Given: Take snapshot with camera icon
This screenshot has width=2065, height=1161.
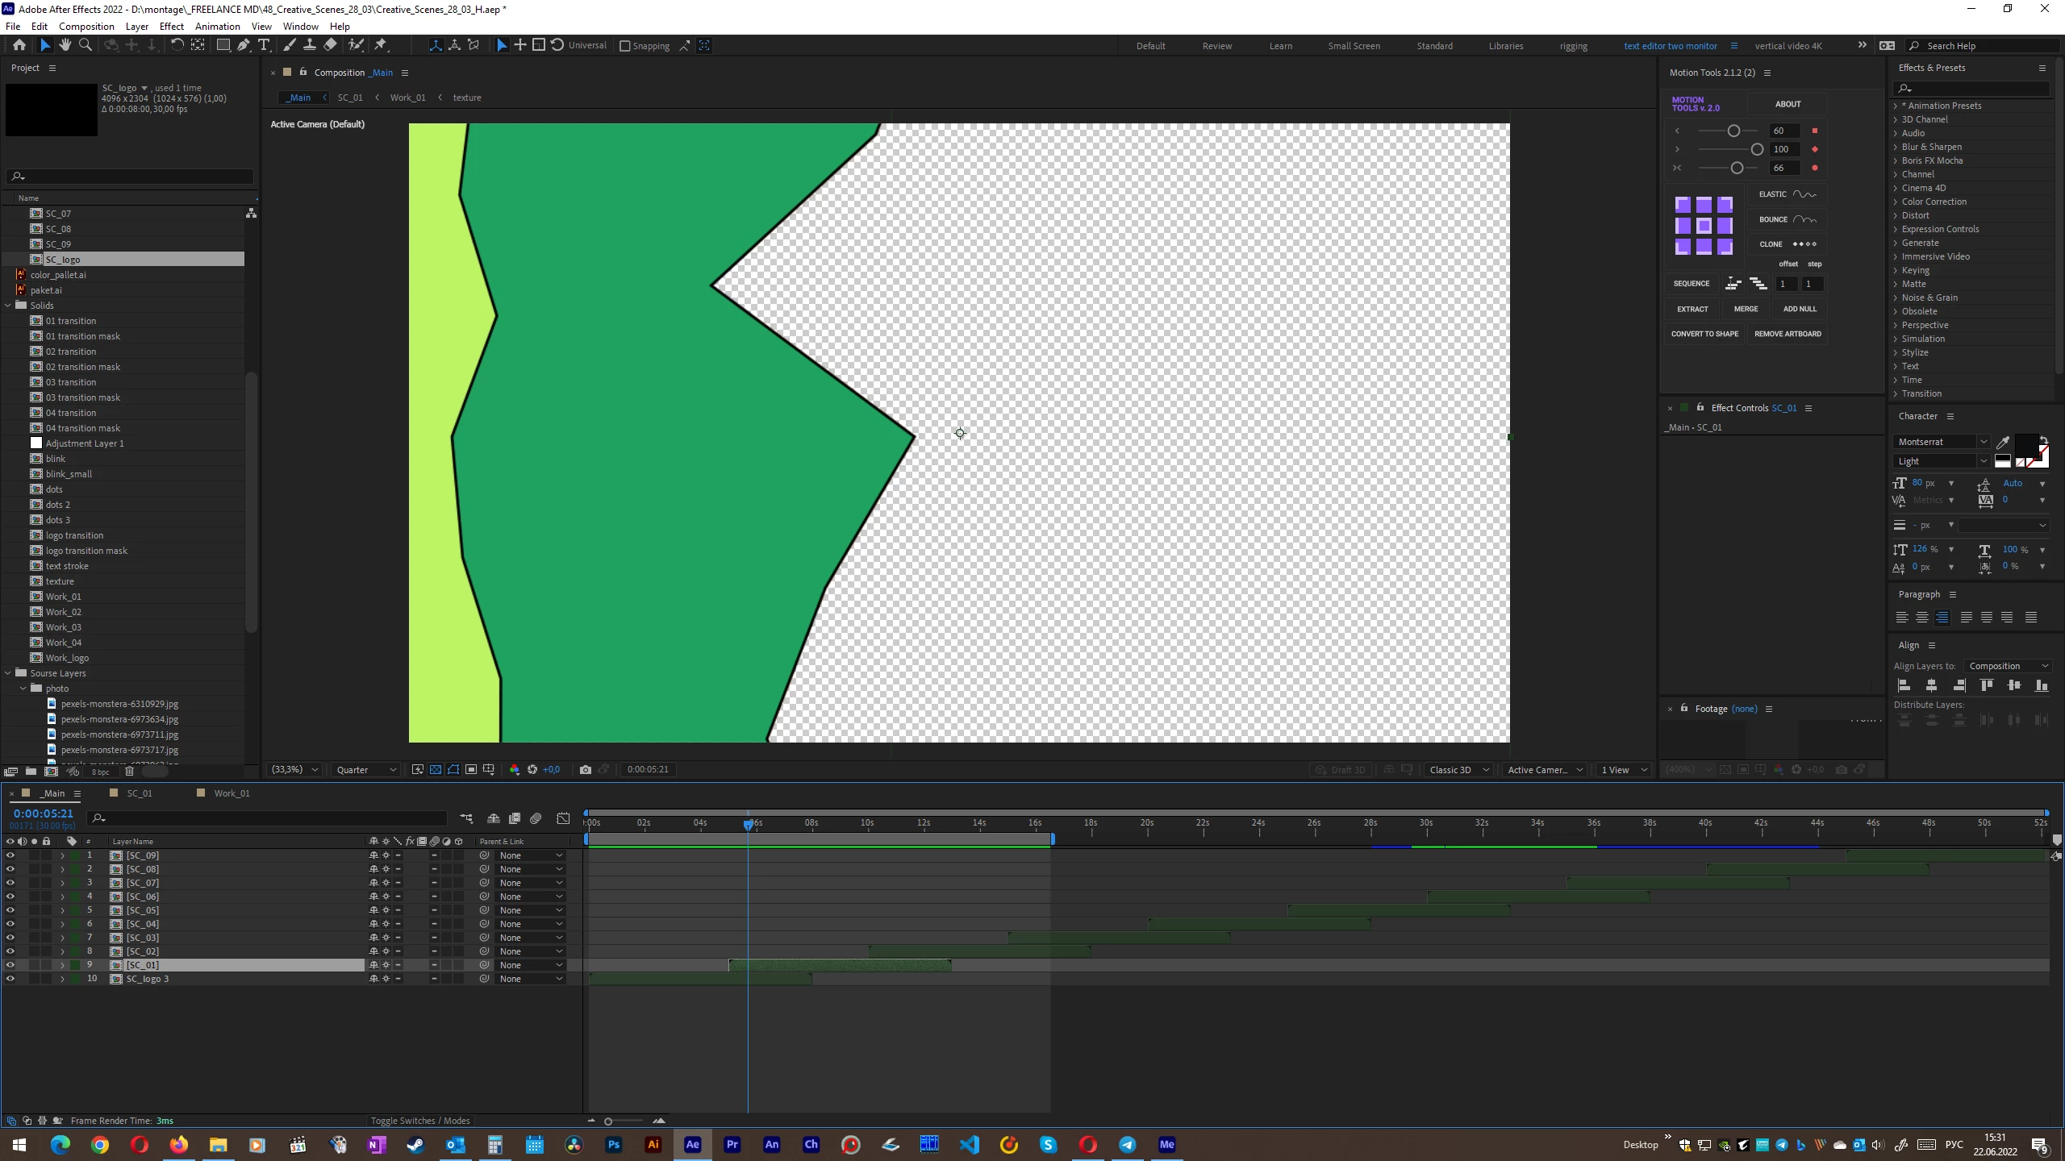Looking at the screenshot, I should pos(586,769).
